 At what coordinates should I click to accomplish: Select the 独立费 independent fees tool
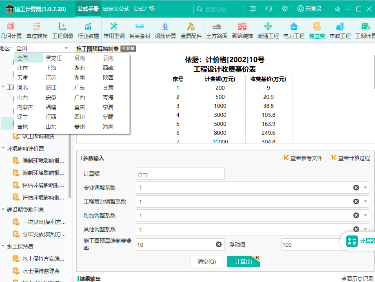tap(317, 30)
